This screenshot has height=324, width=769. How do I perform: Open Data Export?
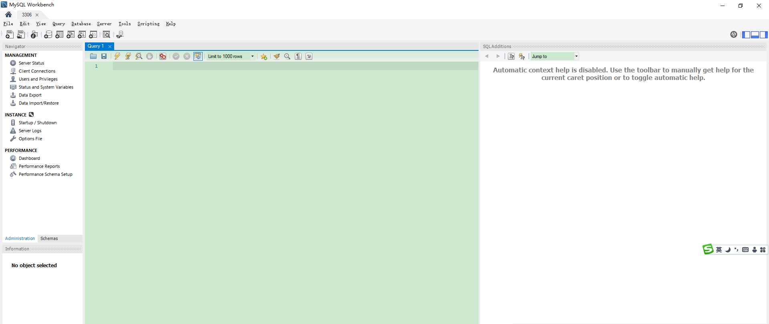[30, 95]
